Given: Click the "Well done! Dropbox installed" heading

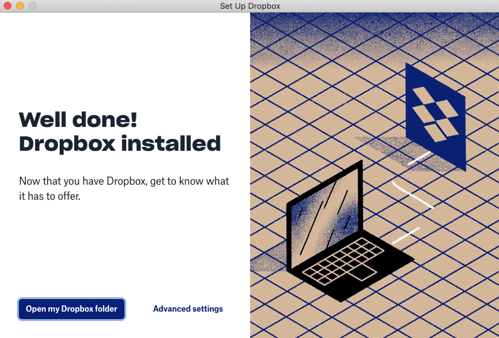Looking at the screenshot, I should coord(119,131).
